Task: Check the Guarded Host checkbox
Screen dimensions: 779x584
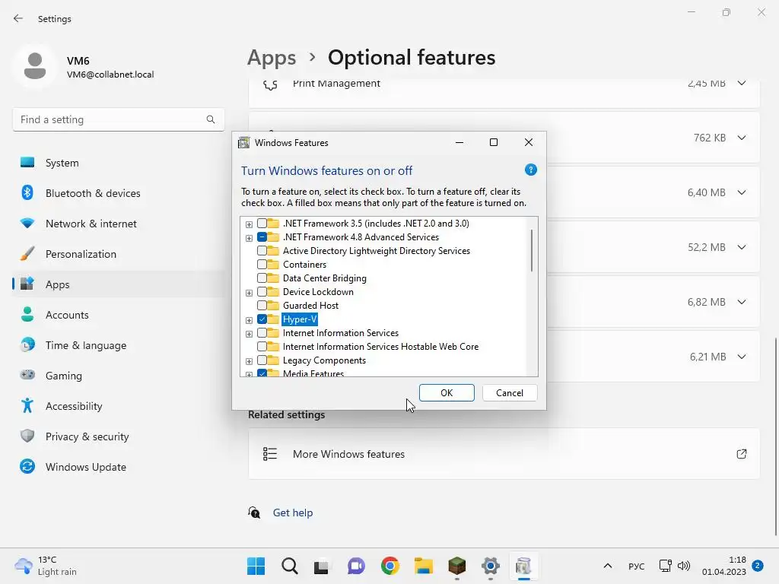Action: [x=262, y=306]
